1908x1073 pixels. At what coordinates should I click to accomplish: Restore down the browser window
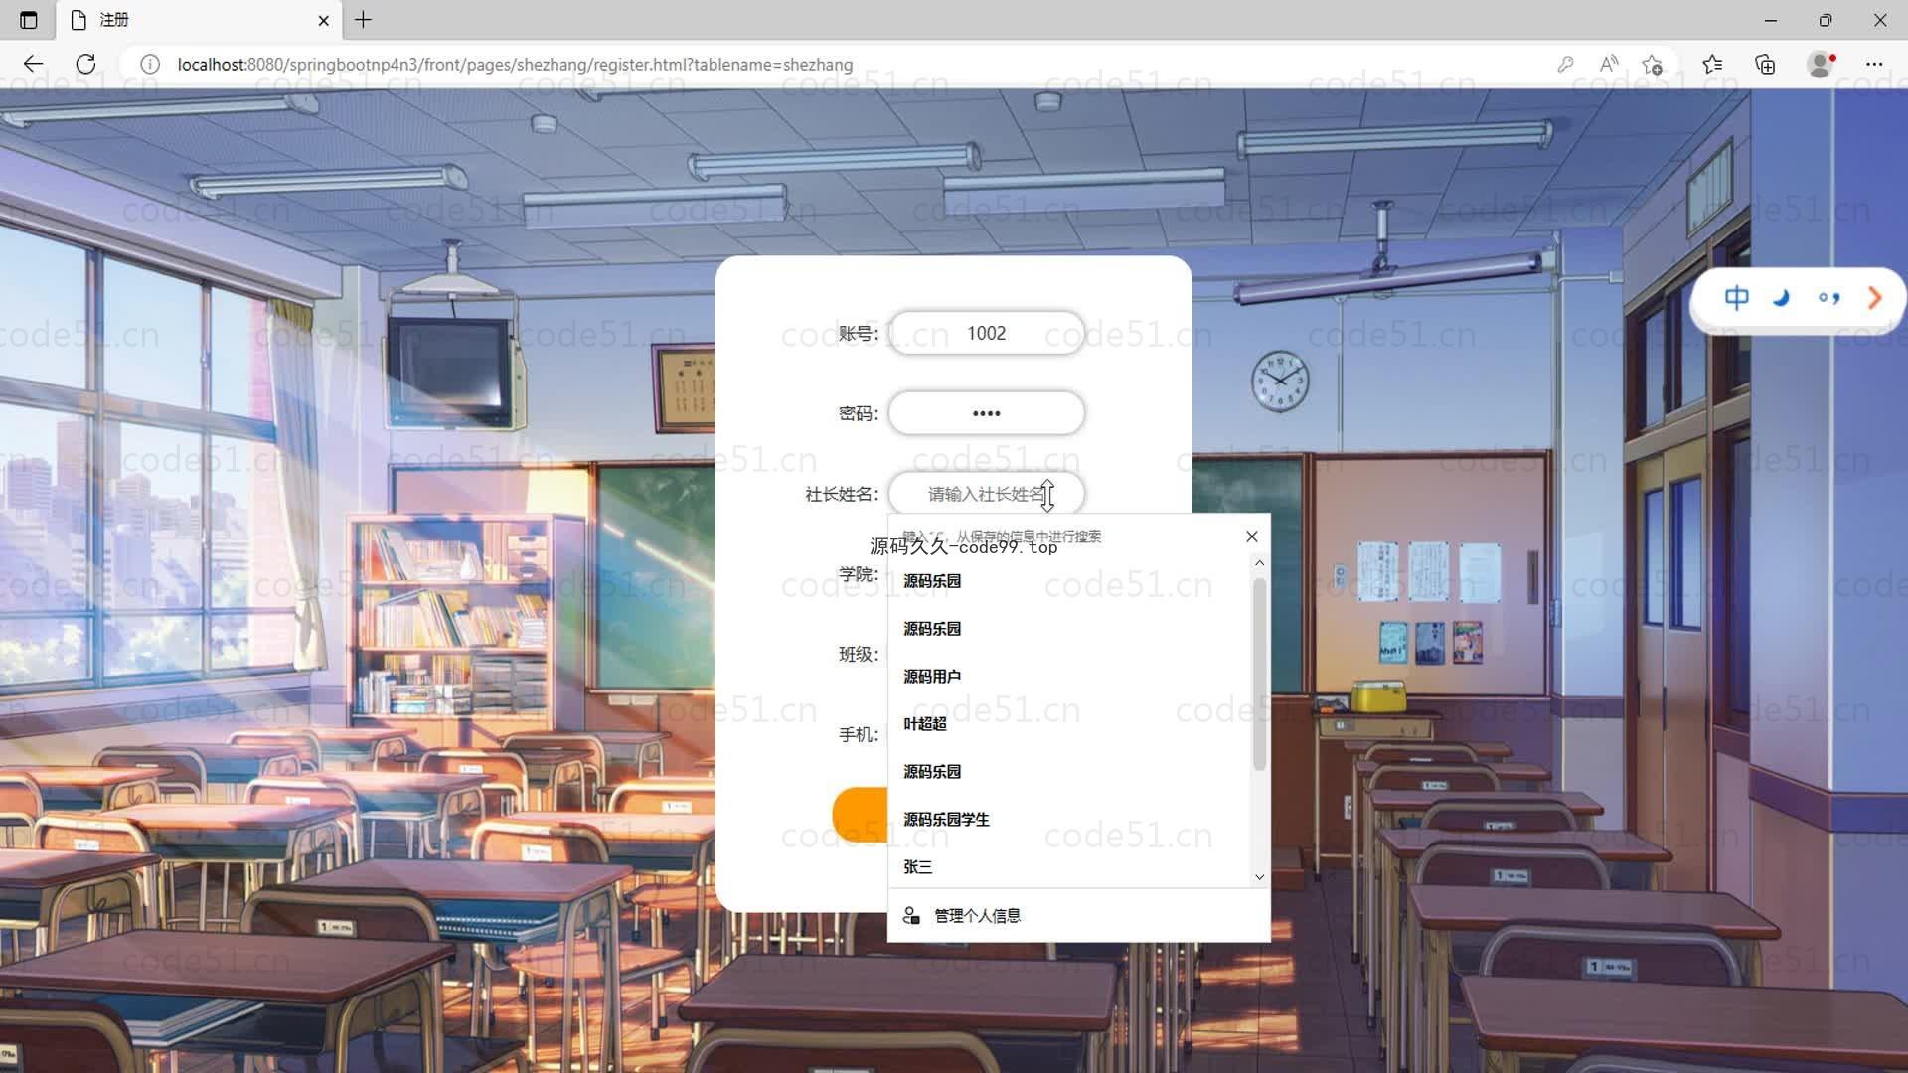[1826, 20]
